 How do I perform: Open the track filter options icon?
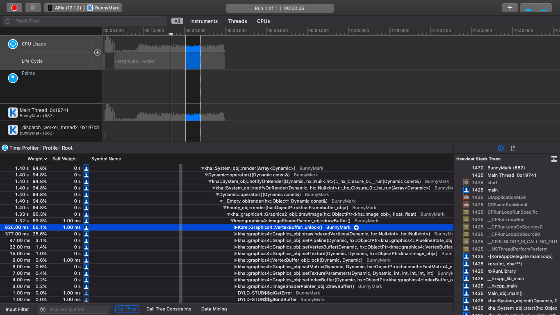click(8, 21)
